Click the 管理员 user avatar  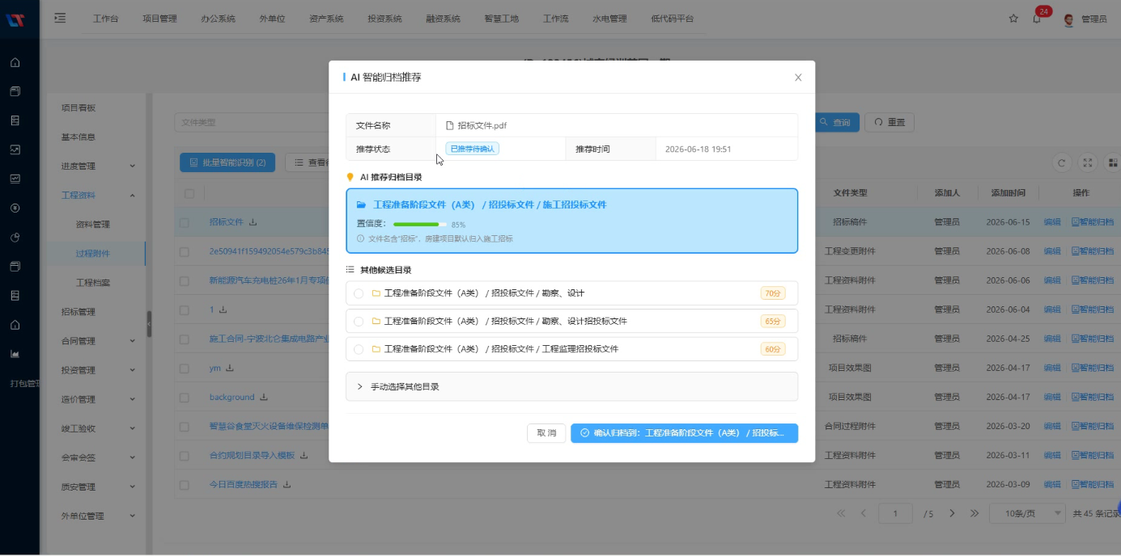[x=1068, y=19]
